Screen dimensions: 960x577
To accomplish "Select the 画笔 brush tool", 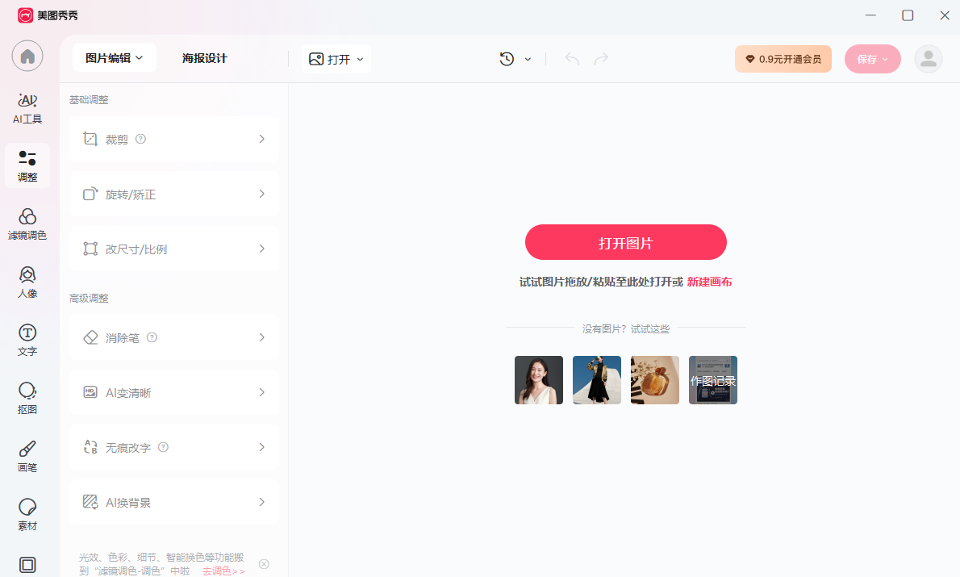I will 27,456.
